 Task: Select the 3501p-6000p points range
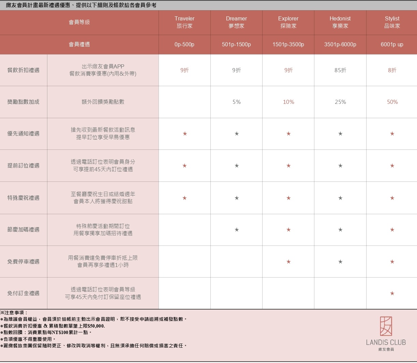[x=340, y=44]
